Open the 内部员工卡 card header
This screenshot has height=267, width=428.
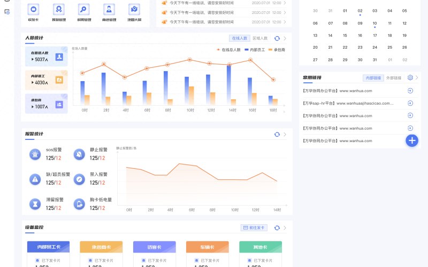tap(48, 247)
